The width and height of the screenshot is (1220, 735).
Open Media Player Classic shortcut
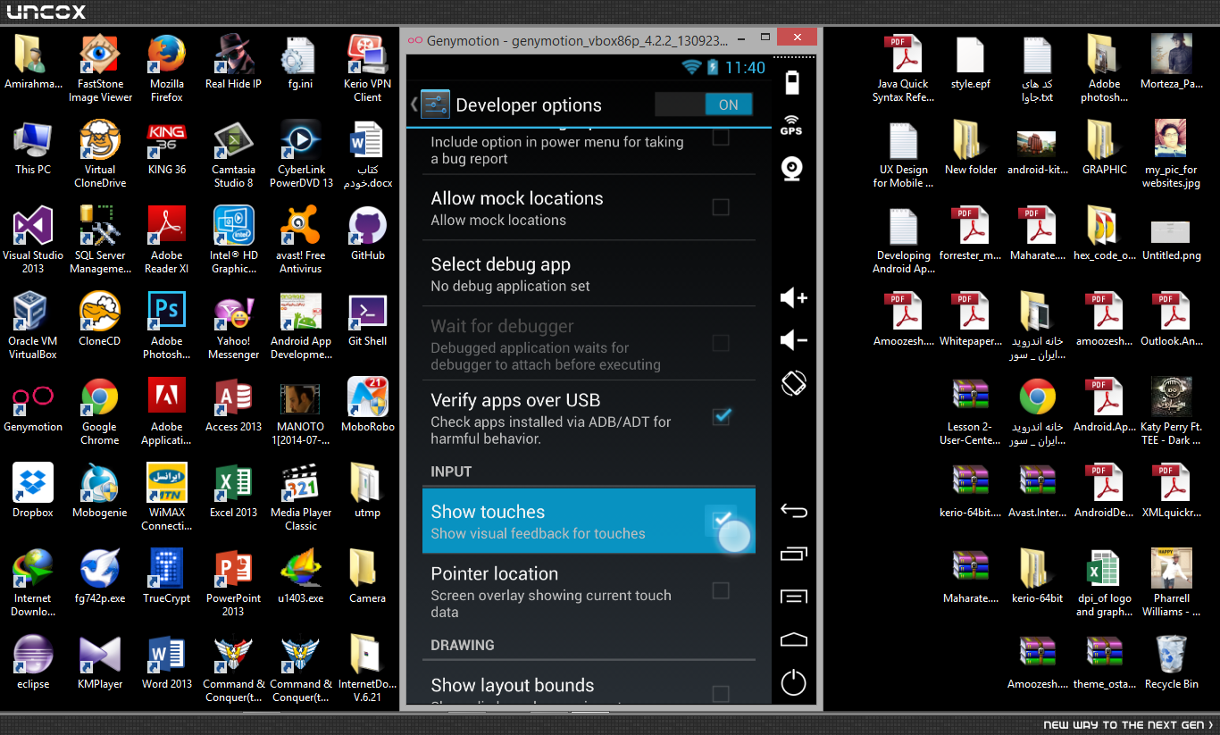point(300,484)
